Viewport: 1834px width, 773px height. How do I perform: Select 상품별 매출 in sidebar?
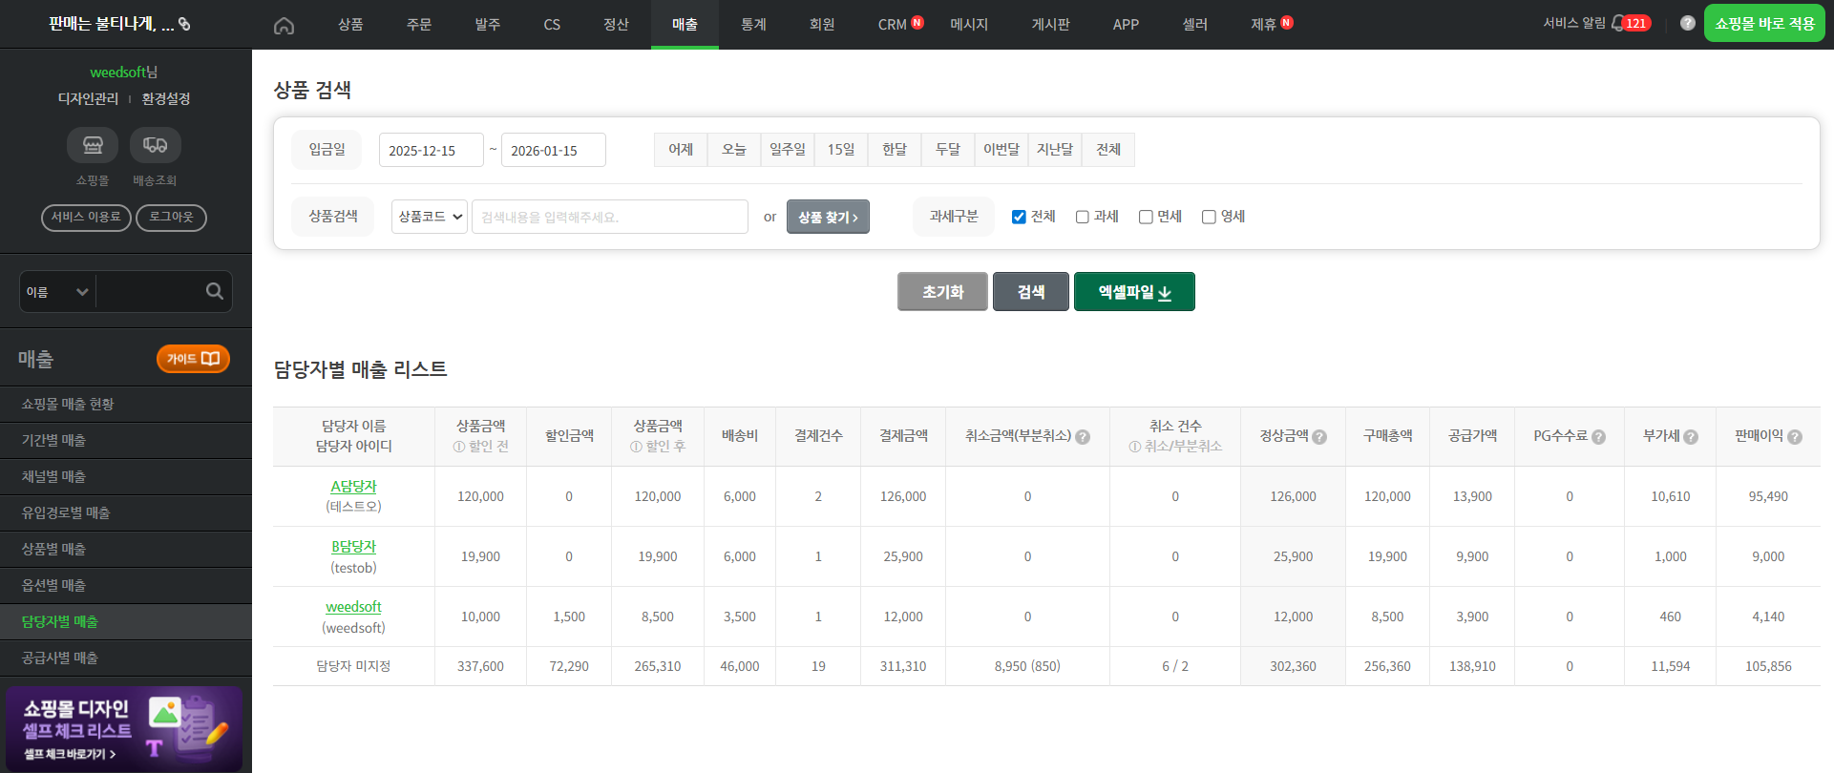point(126,549)
